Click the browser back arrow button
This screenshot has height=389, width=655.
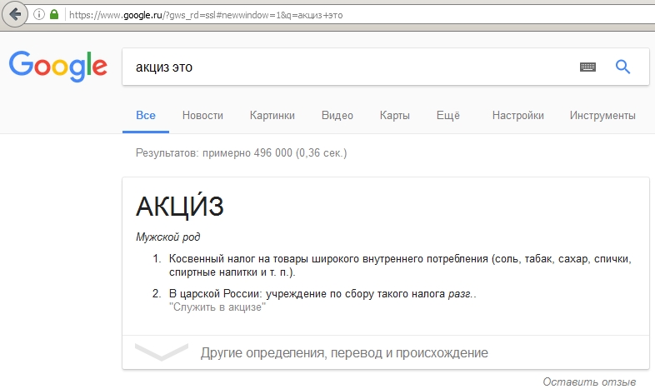click(x=15, y=15)
